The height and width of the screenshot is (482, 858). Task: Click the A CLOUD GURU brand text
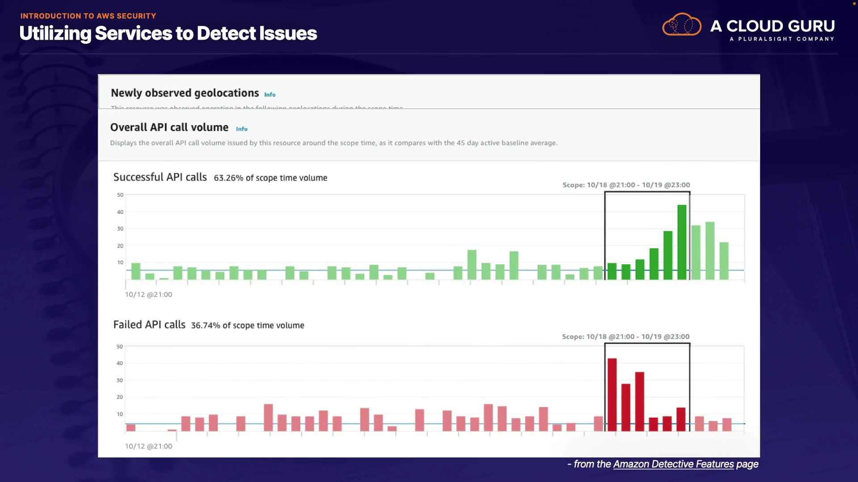point(772,26)
